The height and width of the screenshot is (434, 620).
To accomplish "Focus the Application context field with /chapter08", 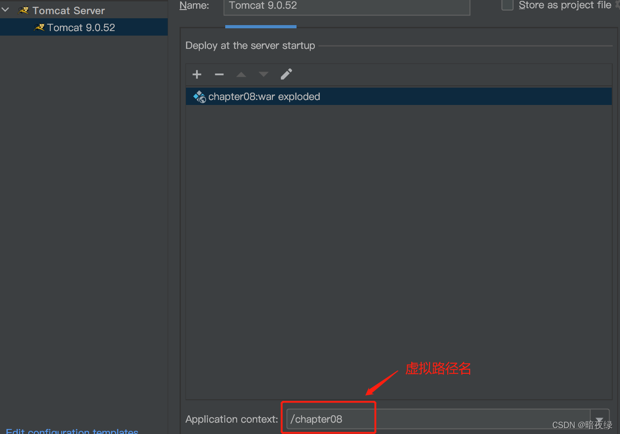I will click(x=439, y=419).
